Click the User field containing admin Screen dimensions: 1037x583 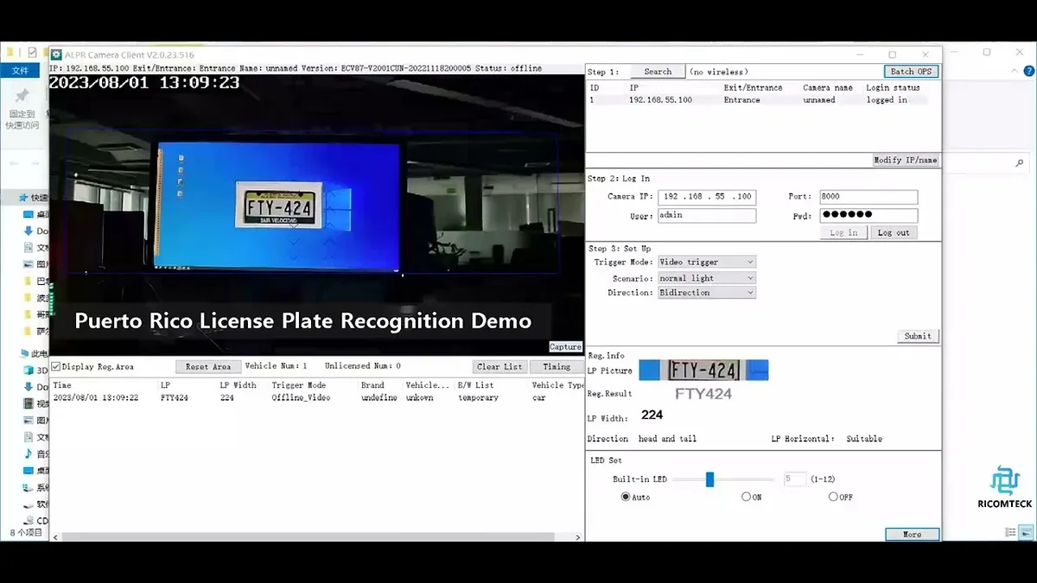707,216
